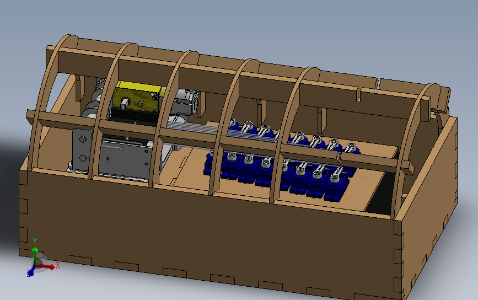The width and height of the screenshot is (478, 300).
Task: Click the blue Z axis of the orientation triad
Action: click(x=31, y=272)
